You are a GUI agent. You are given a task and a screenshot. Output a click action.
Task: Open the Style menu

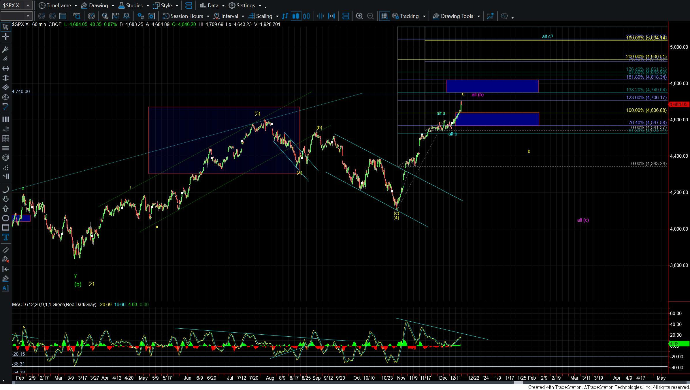click(x=166, y=5)
